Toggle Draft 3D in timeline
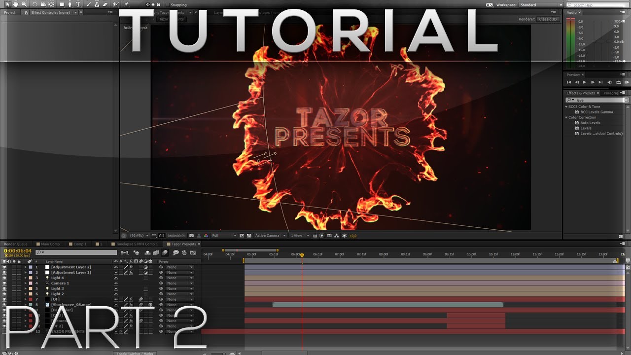The image size is (631, 355). tap(137, 252)
